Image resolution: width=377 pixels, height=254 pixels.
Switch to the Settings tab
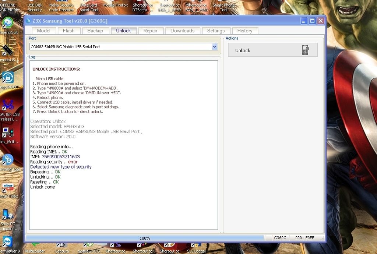click(216, 31)
